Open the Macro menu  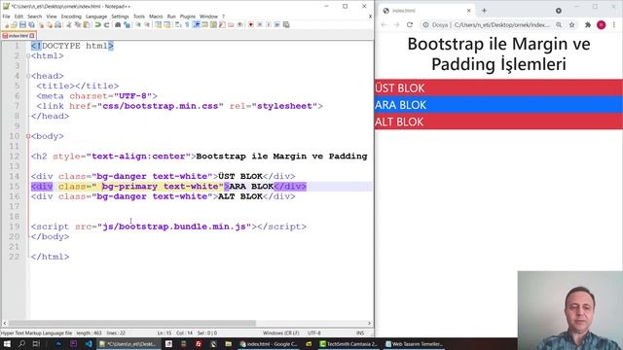[x=156, y=17]
